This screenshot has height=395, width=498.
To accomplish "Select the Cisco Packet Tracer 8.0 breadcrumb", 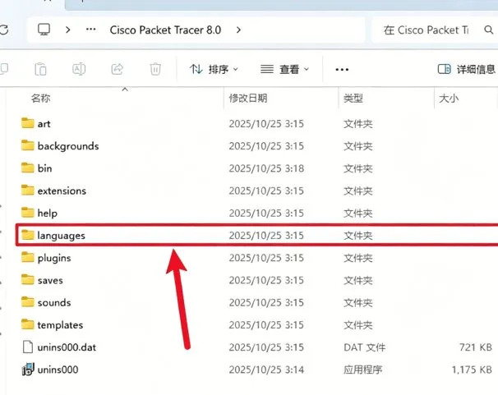I will (165, 30).
